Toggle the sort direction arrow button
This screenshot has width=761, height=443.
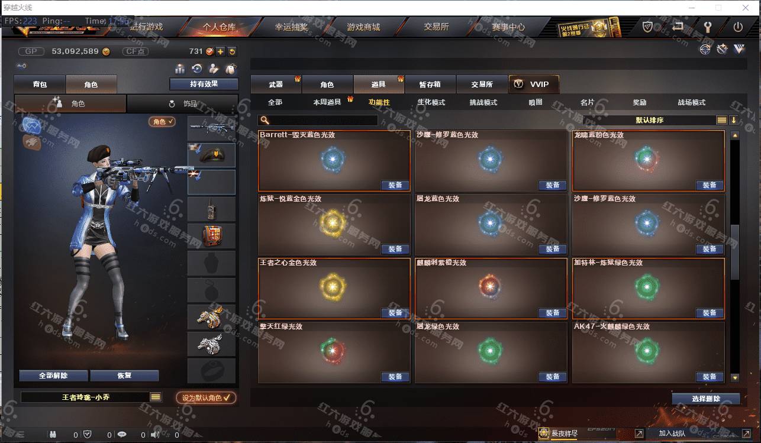734,120
